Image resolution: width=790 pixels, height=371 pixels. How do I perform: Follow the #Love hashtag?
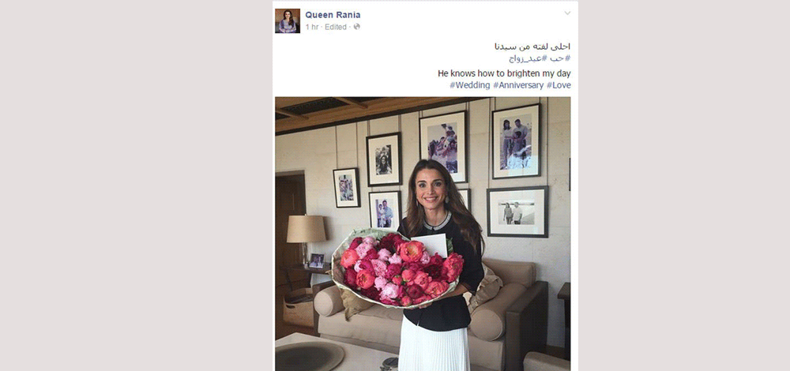pos(559,85)
